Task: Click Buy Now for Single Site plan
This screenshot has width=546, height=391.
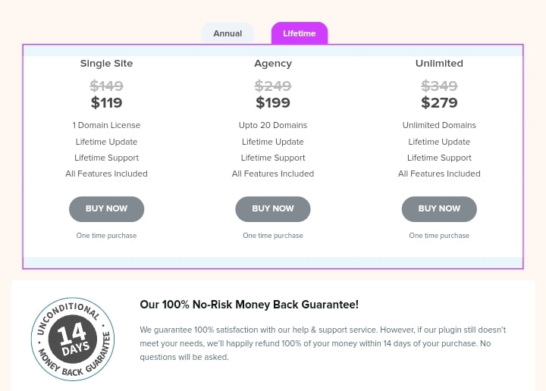Action: (x=107, y=208)
